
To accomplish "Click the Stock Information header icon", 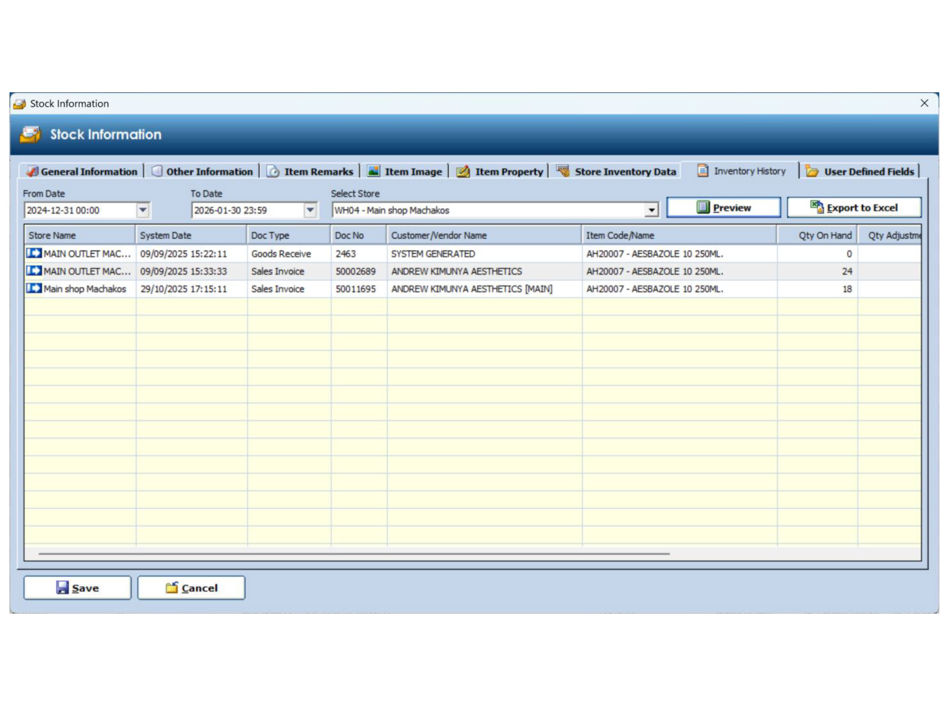I will [x=30, y=135].
